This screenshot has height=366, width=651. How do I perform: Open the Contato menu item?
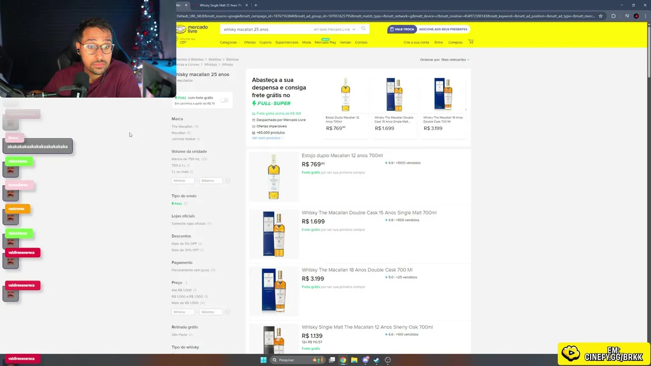[361, 42]
